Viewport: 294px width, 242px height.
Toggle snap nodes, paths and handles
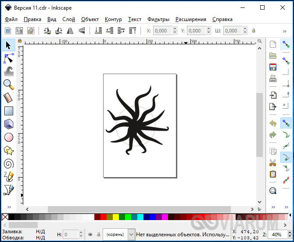(x=286, y=123)
